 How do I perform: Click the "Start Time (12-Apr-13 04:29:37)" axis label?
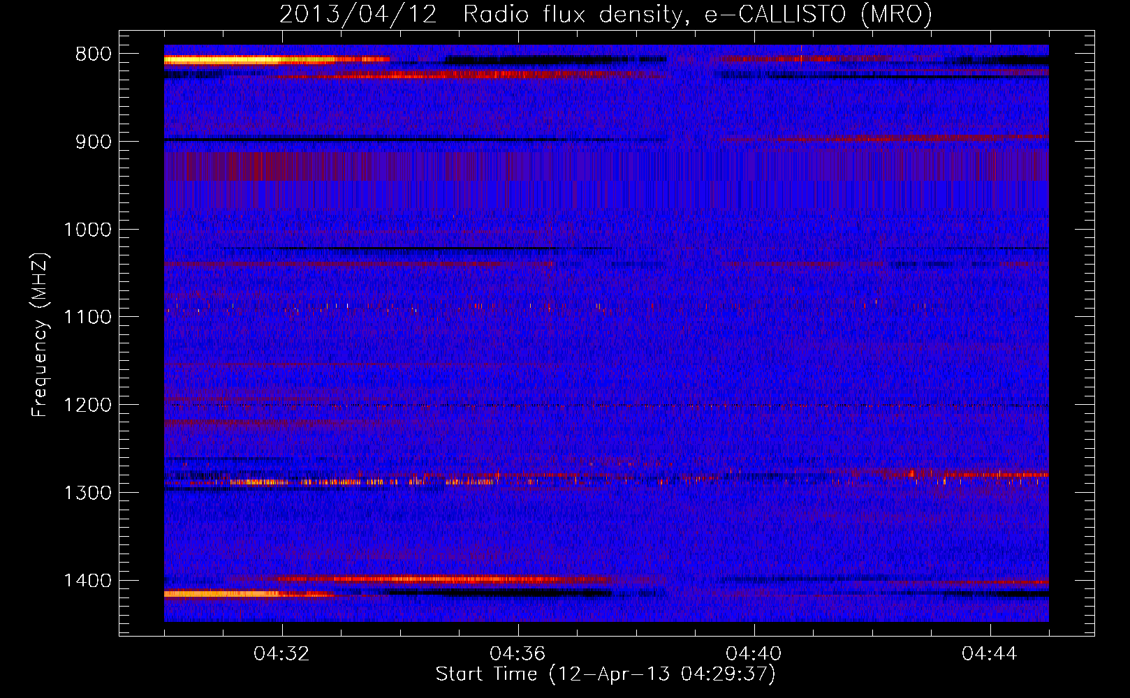(x=606, y=674)
